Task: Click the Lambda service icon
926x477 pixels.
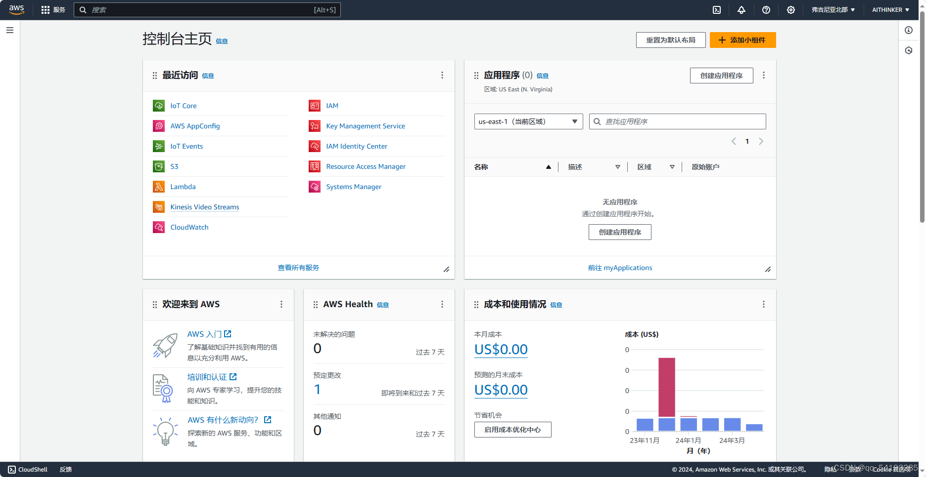Action: (x=159, y=187)
